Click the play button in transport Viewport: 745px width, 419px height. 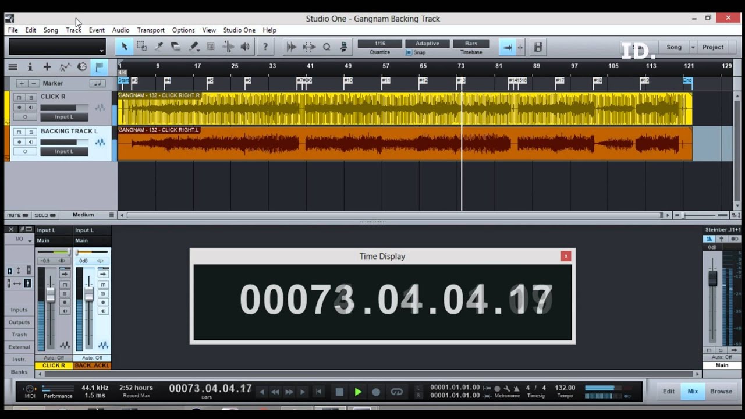click(358, 392)
